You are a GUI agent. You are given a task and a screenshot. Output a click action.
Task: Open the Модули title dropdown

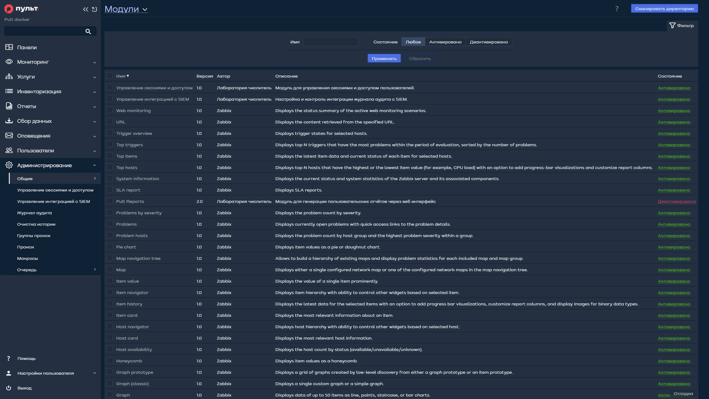pos(126,9)
